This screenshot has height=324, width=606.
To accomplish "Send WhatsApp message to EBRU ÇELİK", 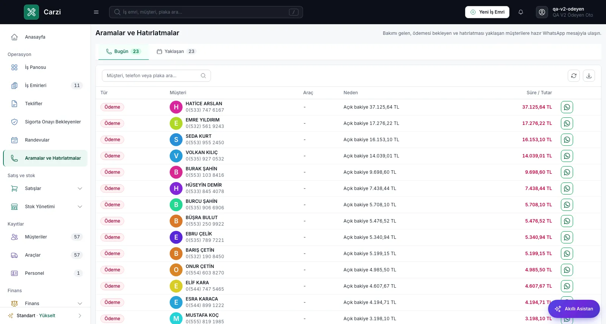I will (x=567, y=237).
